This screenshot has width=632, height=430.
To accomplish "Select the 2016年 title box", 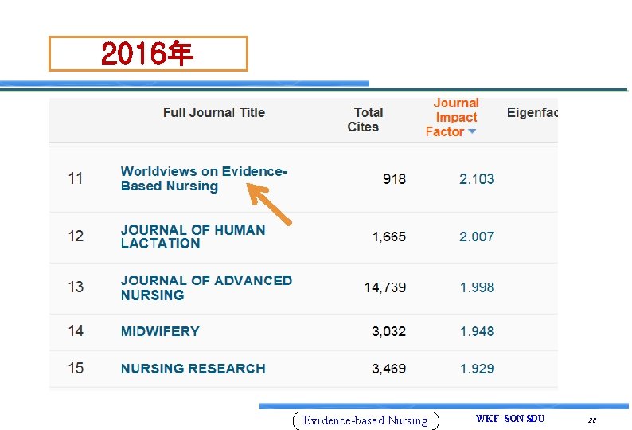I will coord(148,53).
